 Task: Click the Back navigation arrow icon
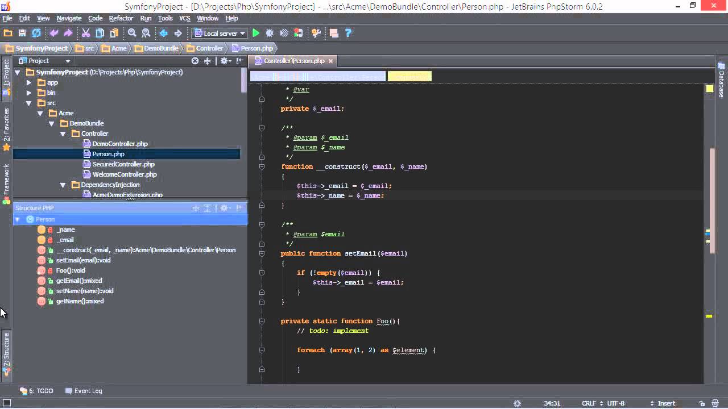tap(164, 34)
